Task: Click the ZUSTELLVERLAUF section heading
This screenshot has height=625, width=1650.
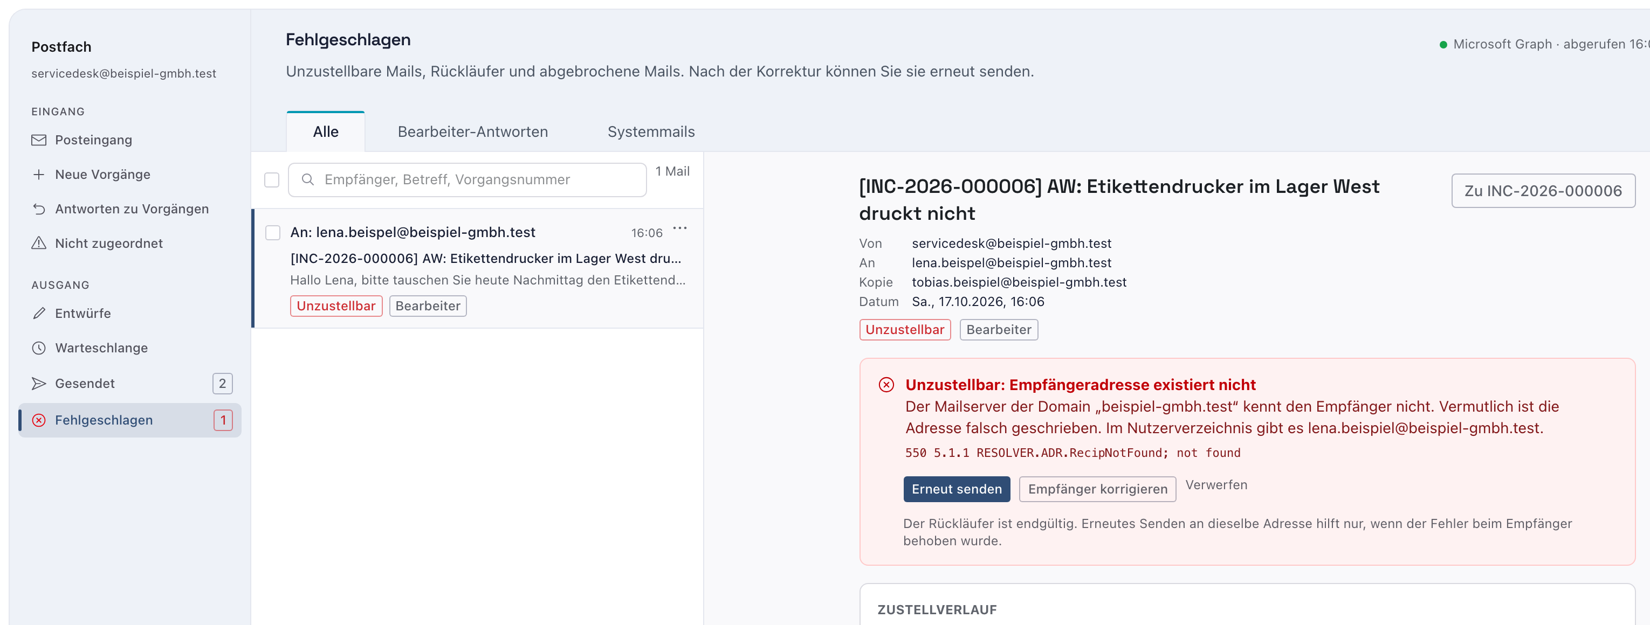Action: [937, 610]
